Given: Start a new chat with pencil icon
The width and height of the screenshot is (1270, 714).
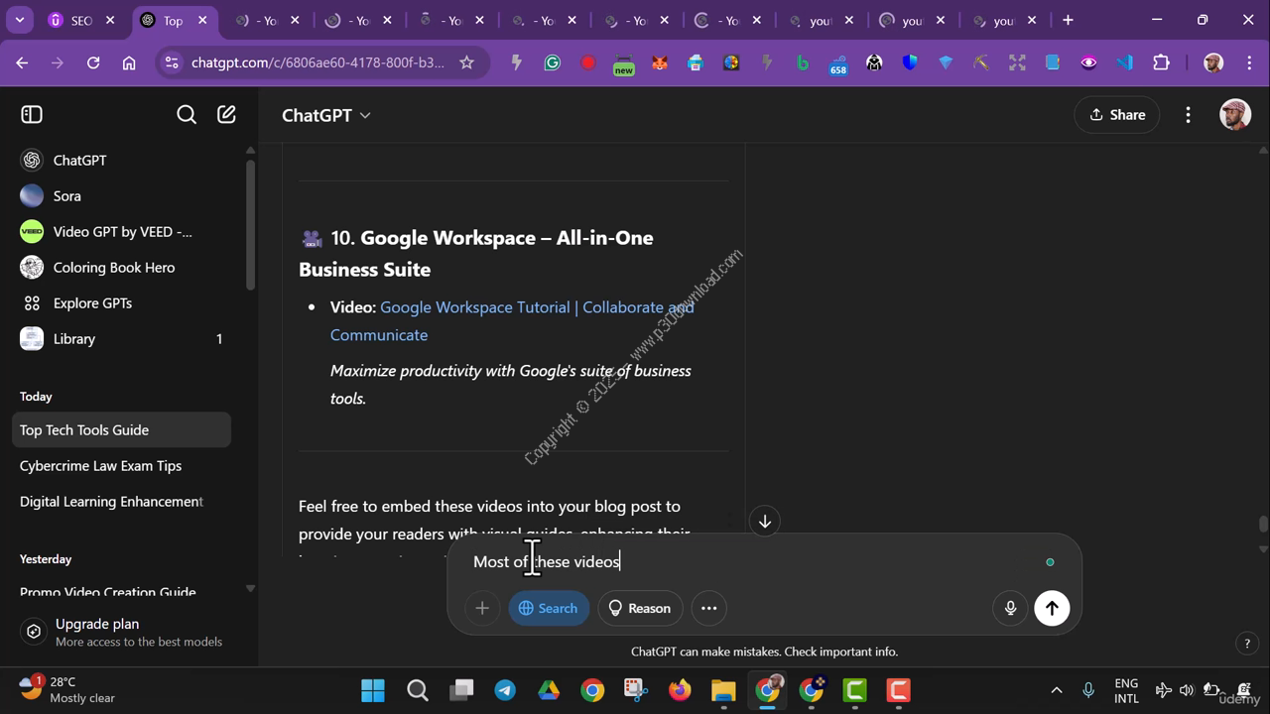Looking at the screenshot, I should coord(226,115).
